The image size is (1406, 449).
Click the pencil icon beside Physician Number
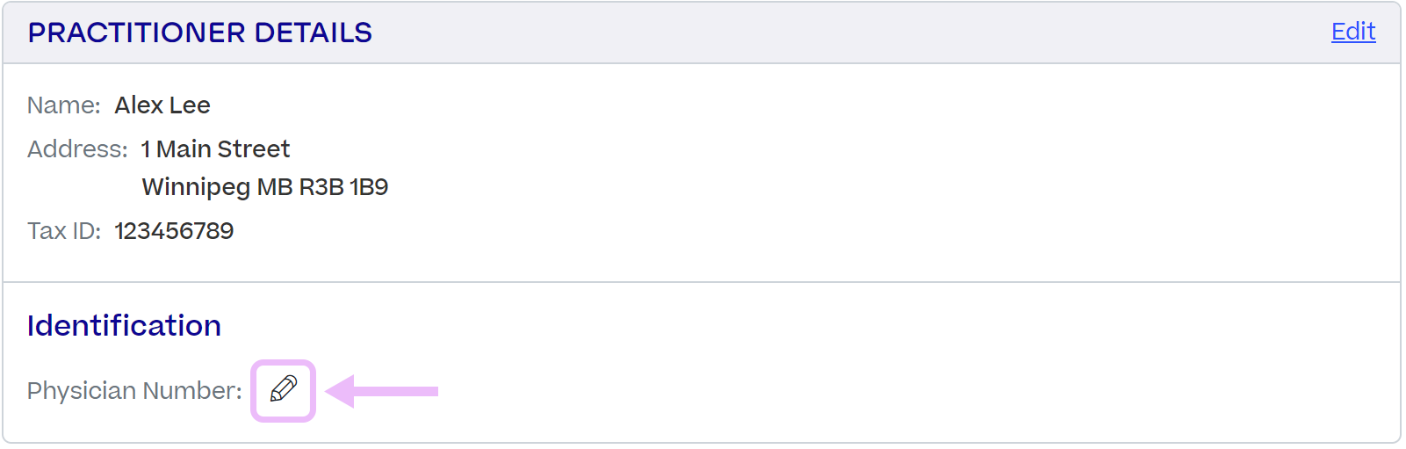point(283,389)
